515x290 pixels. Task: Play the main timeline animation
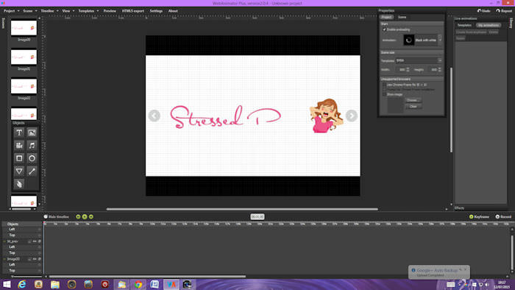click(85, 216)
